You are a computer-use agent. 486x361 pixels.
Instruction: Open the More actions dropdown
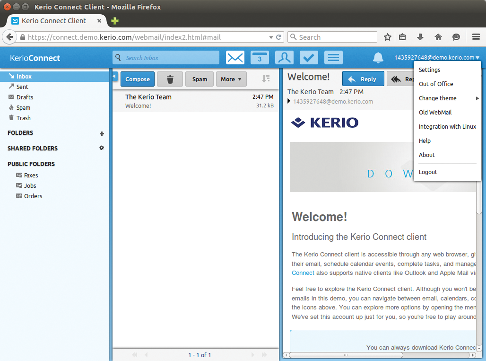coord(231,79)
